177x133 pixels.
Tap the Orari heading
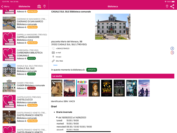coord(54,106)
